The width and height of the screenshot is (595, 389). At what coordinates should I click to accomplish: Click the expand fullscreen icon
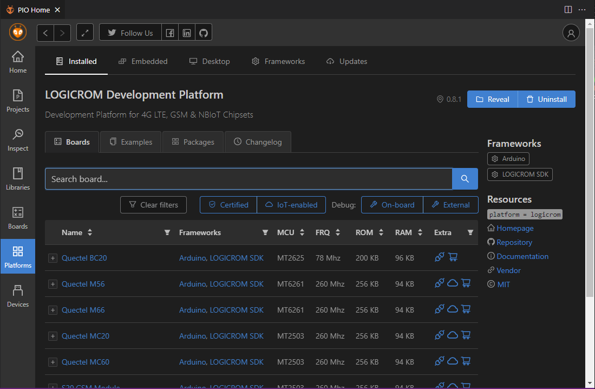tap(85, 33)
